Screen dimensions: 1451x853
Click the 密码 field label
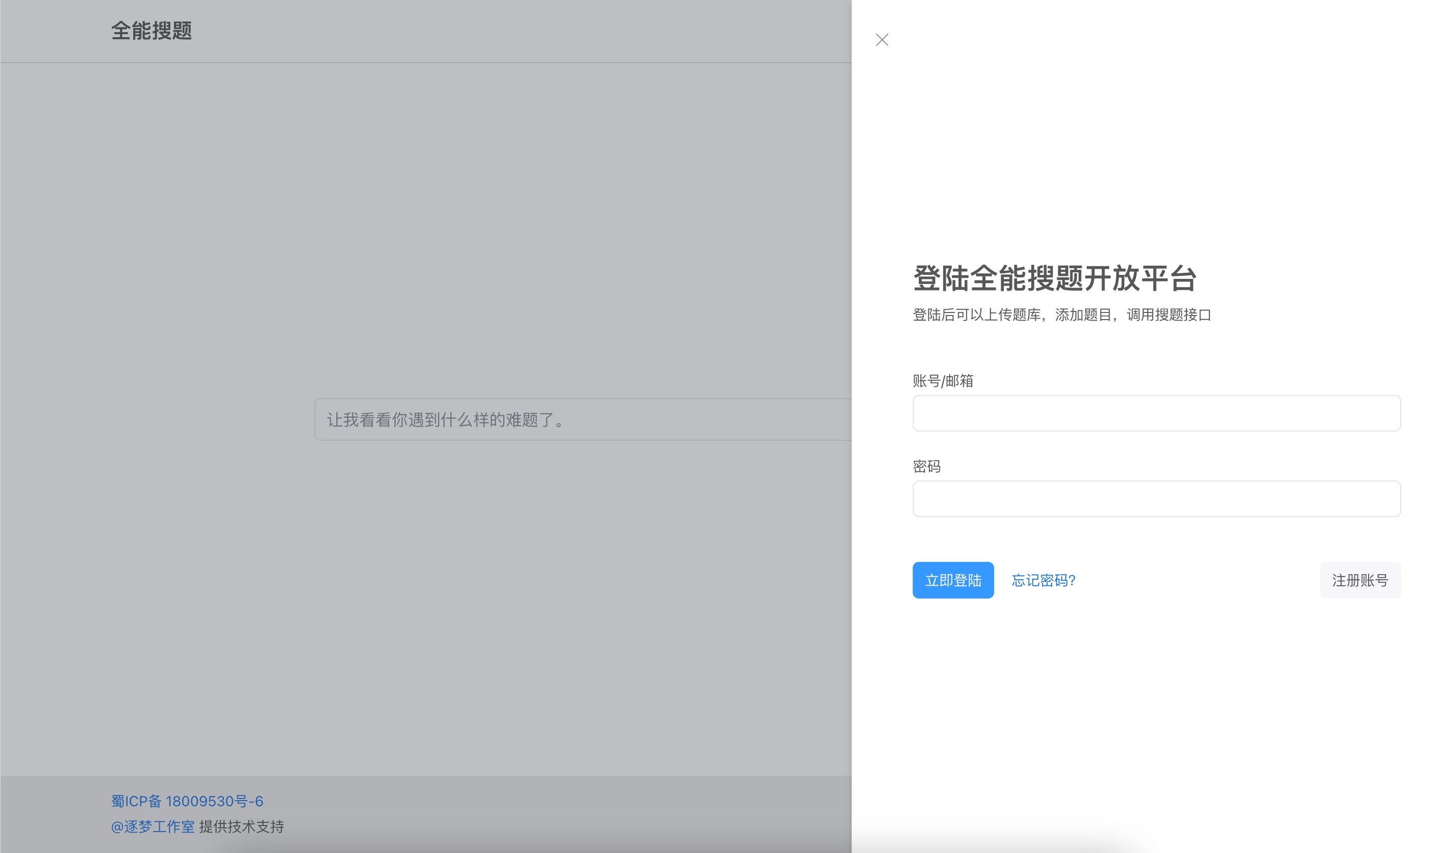(x=926, y=466)
